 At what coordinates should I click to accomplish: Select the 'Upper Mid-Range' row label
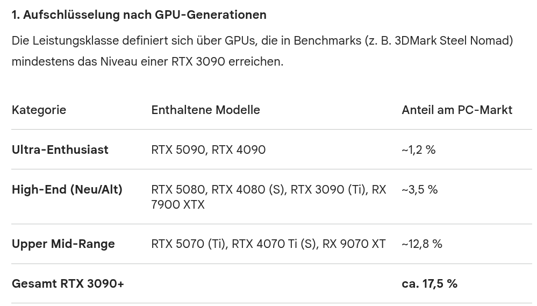(63, 244)
